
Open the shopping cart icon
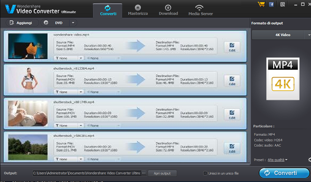[x=261, y=4]
